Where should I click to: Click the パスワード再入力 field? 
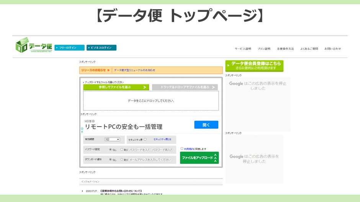[x=162, y=150]
